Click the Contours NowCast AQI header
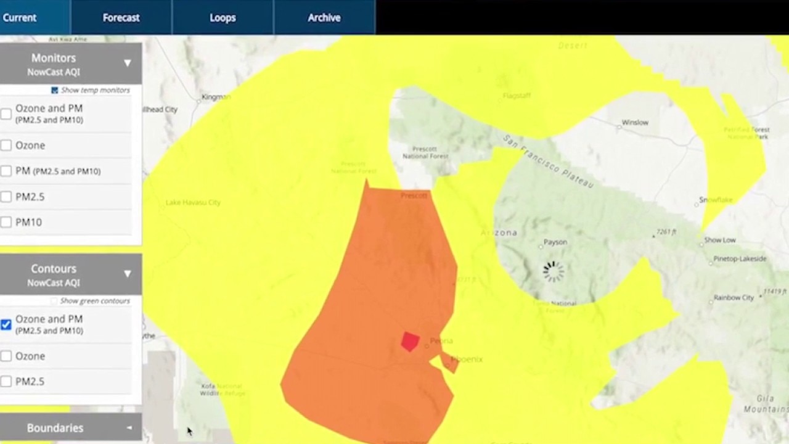The image size is (789, 444). tap(70, 274)
